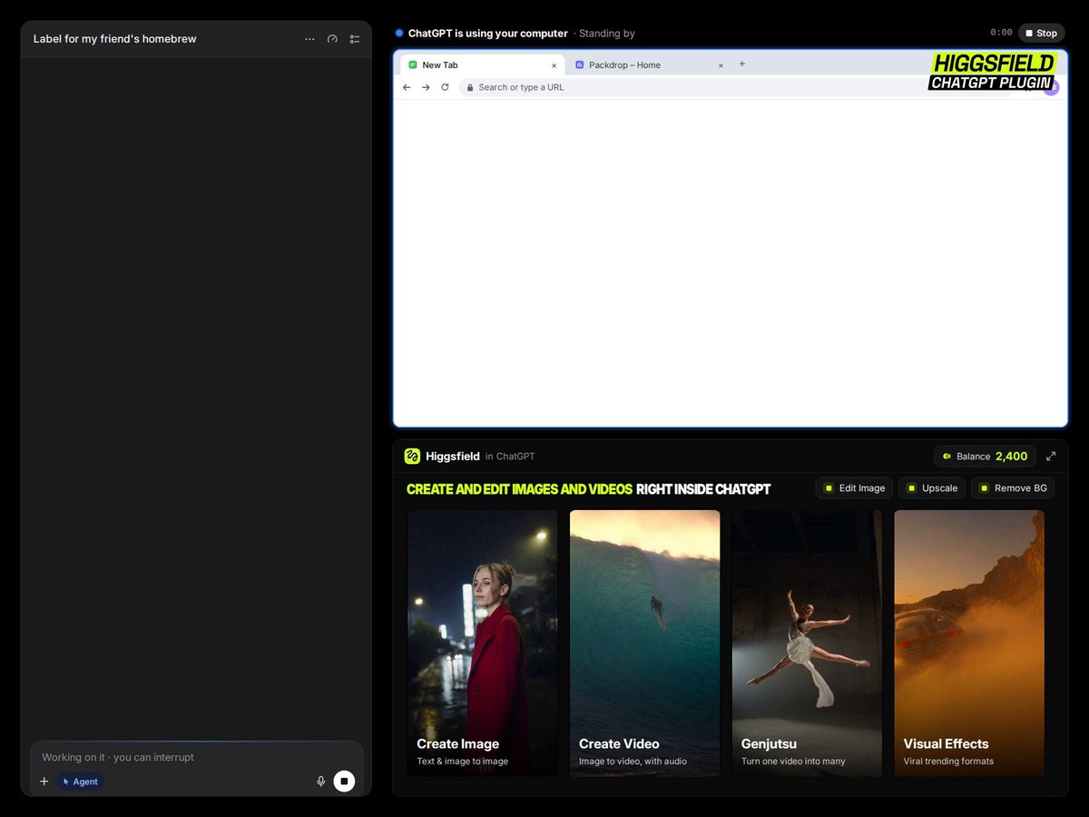
Task: Click the "ChatGPT is using your computer" status
Action: [488, 34]
